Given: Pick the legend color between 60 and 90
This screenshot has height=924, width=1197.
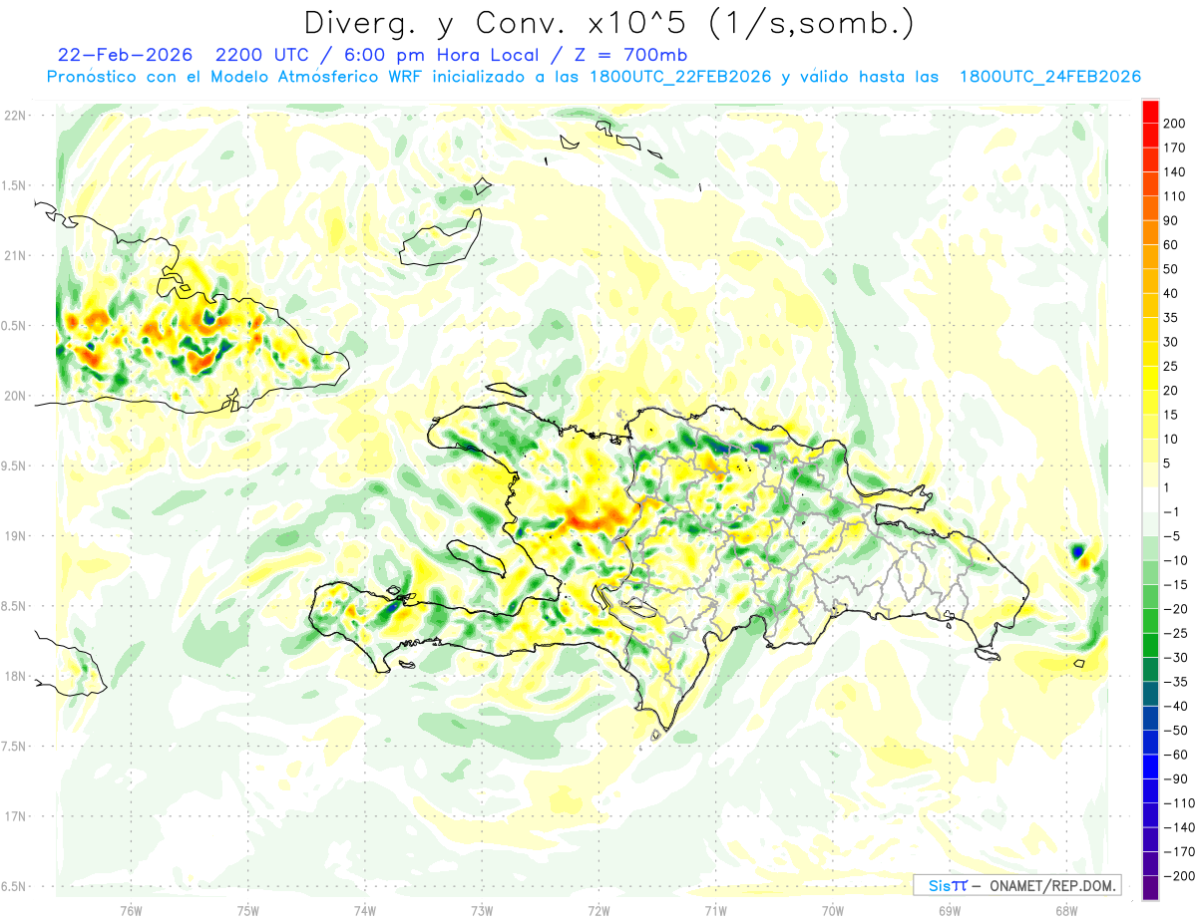Looking at the screenshot, I should point(1150,232).
